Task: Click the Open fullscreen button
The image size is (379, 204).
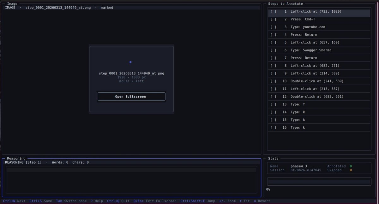Action: (131, 96)
